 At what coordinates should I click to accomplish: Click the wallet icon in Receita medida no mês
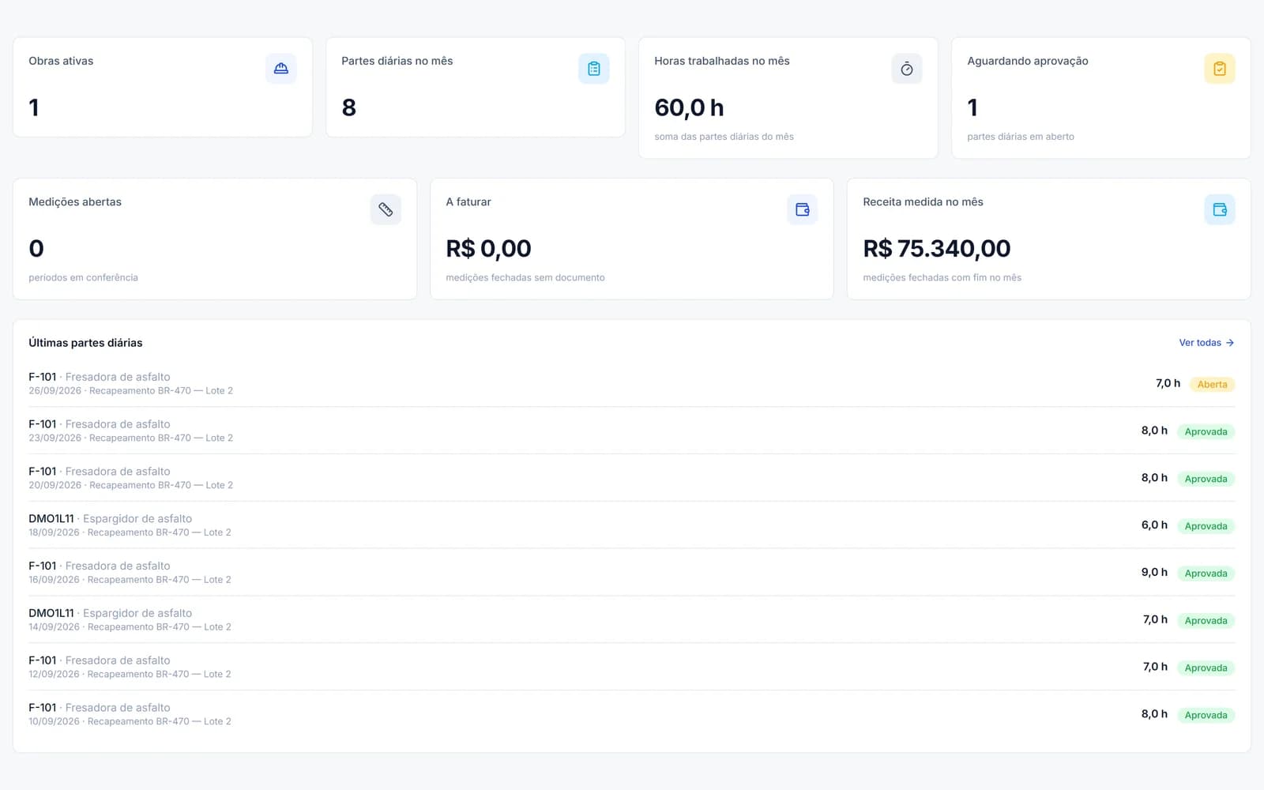click(1219, 209)
